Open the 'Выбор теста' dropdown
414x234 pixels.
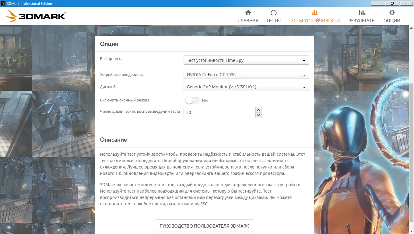pyautogui.click(x=246, y=60)
